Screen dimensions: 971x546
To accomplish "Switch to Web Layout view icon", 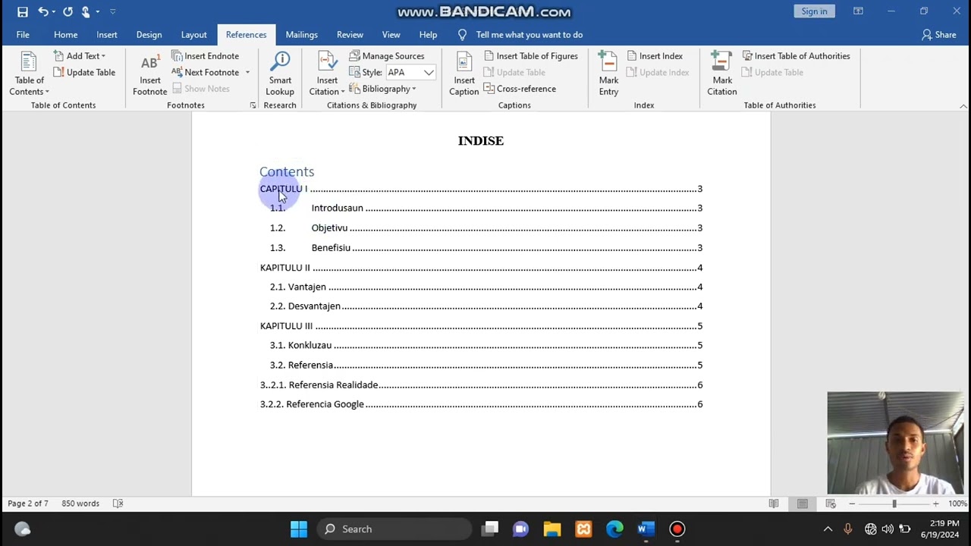I will click(831, 504).
